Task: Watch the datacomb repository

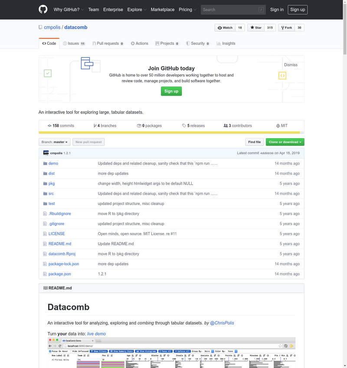Action: [x=225, y=28]
